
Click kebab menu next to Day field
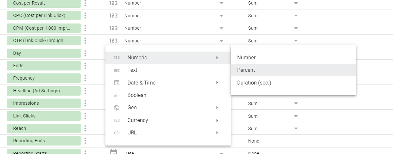coord(85,53)
